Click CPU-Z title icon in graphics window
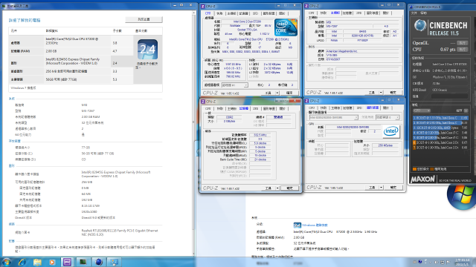The height and width of the screenshot is (267, 476). pos(306,101)
